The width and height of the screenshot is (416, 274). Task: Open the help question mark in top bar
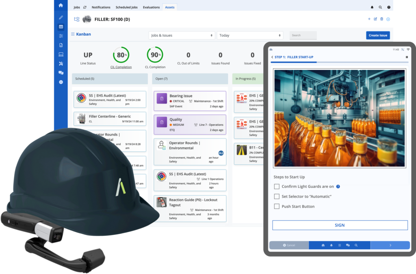[x=389, y=7]
